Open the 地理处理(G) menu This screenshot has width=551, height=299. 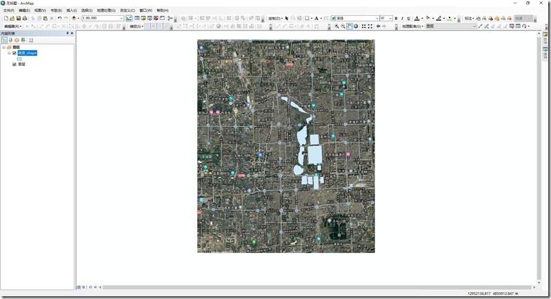pos(106,11)
